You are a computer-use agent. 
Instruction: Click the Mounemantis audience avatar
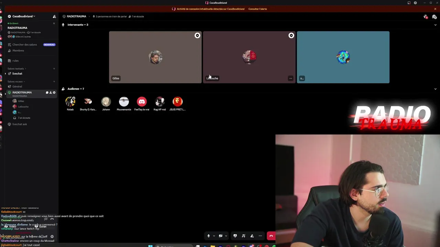click(124, 102)
